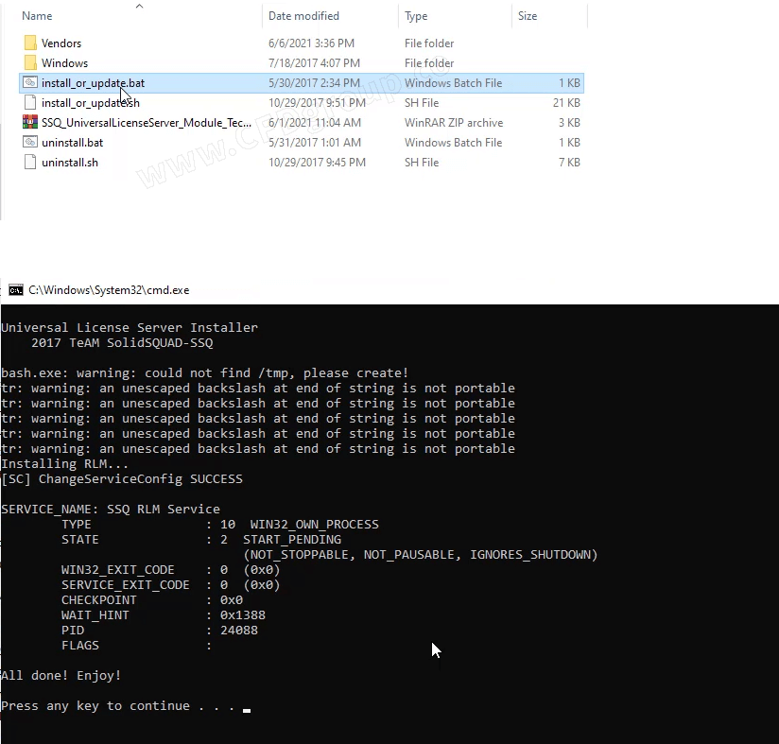Sort files by the Date modified column
This screenshot has height=744, width=779.
click(303, 16)
